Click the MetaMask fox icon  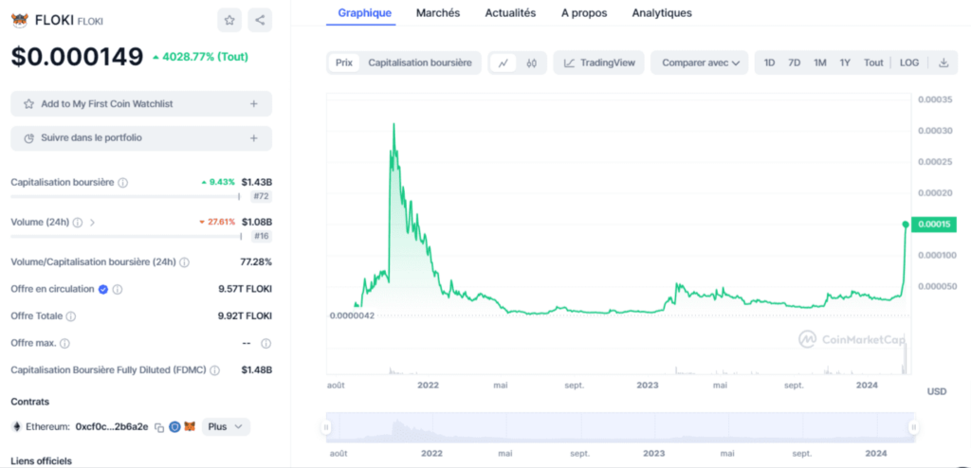click(x=190, y=427)
